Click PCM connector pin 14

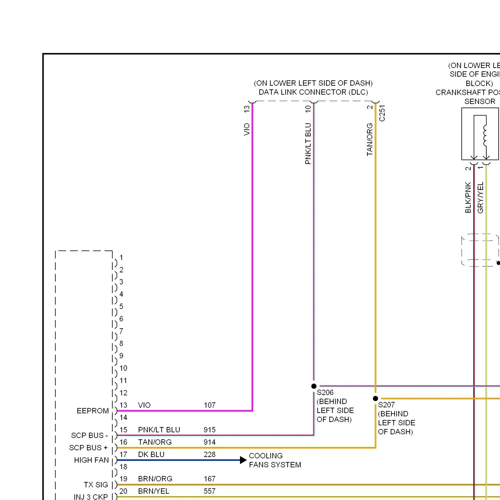(x=123, y=417)
